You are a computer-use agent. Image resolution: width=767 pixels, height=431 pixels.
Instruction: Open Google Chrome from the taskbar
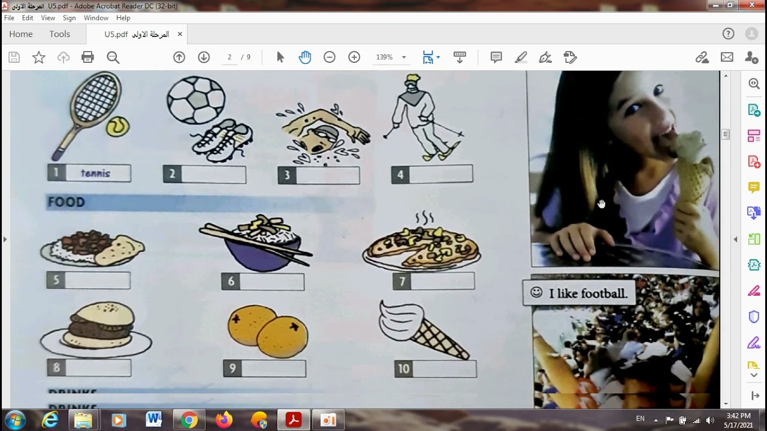tap(189, 420)
